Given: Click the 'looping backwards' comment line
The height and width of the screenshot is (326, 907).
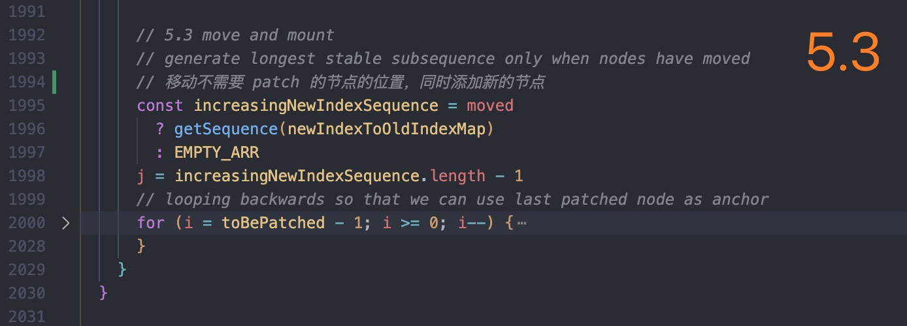Looking at the screenshot, I should click(x=452, y=200).
